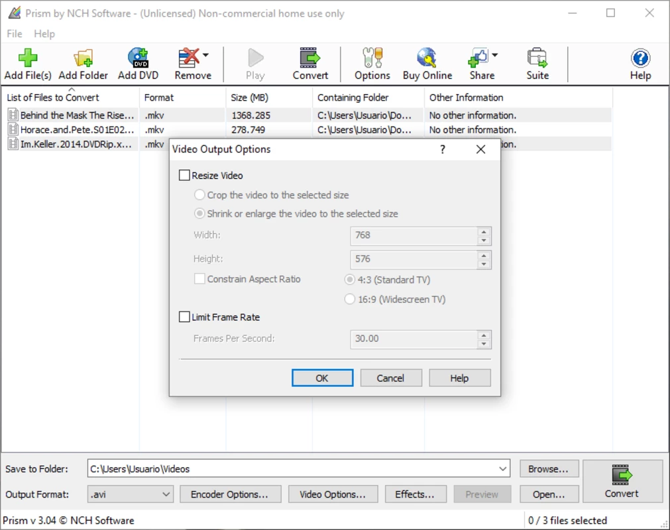Expand the Share dropdown arrow
This screenshot has width=670, height=530.
pyautogui.click(x=495, y=55)
